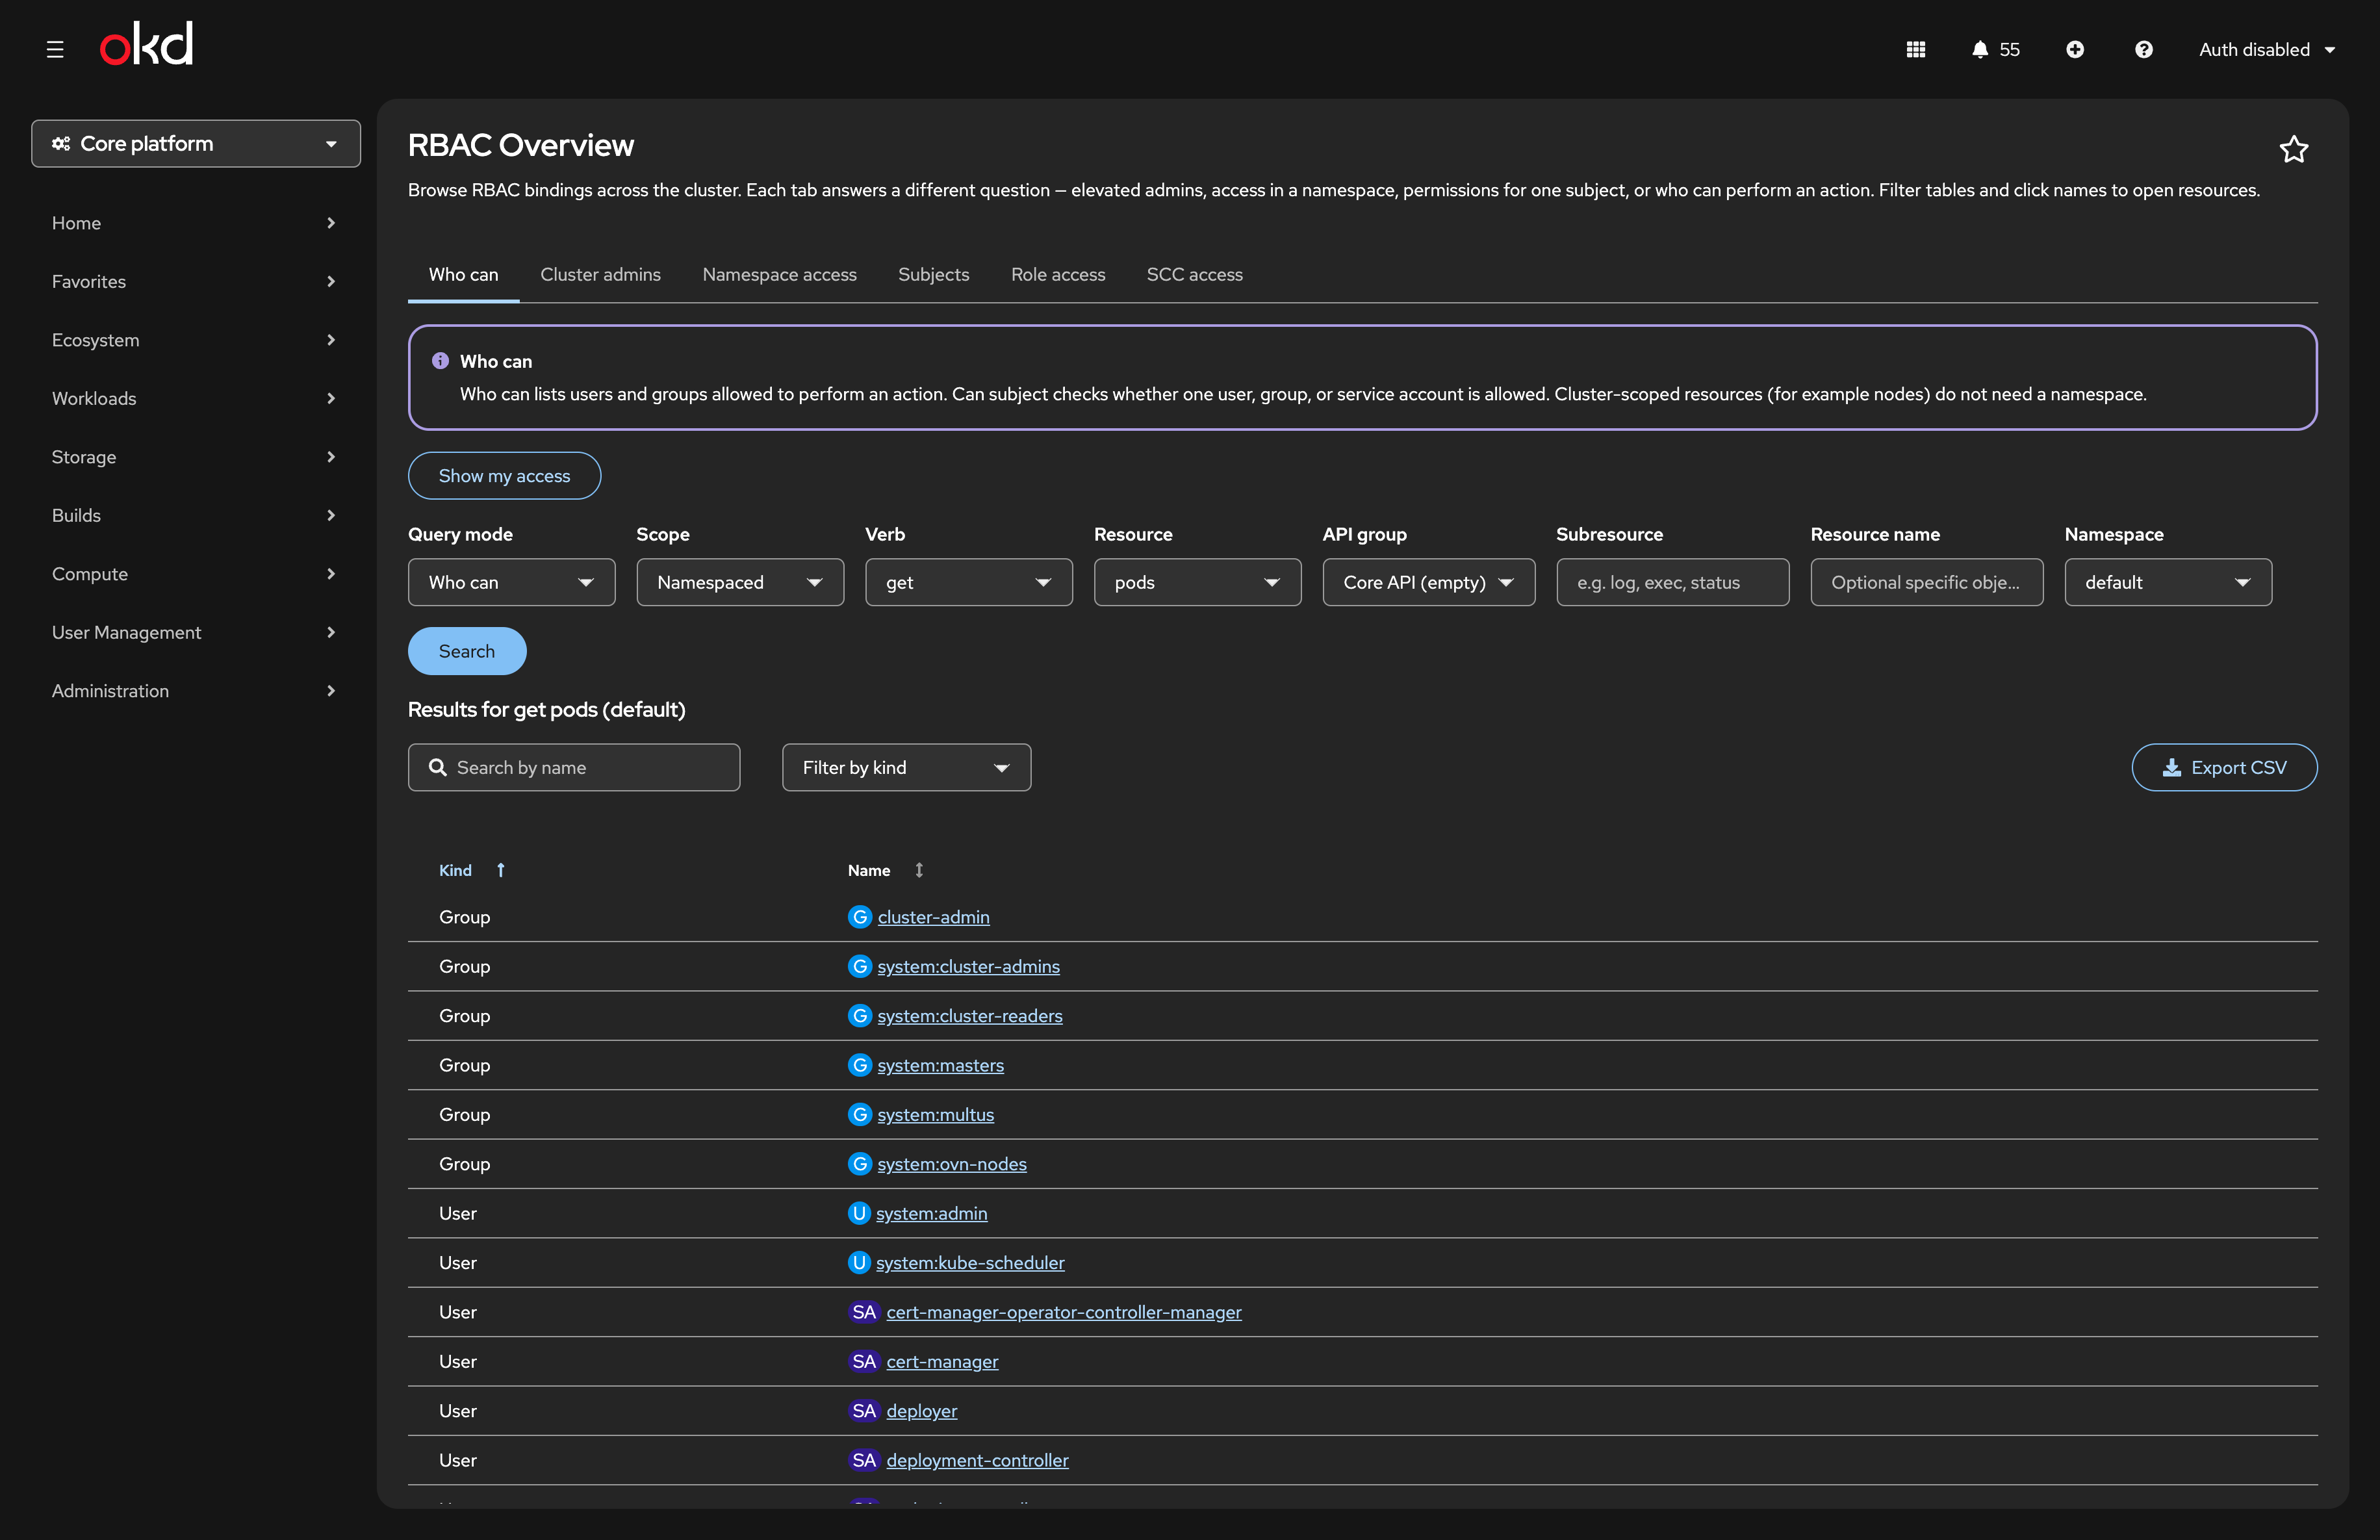Click the G badge beside system:cluster-readers
This screenshot has height=1540, width=2380.
pyautogui.click(x=860, y=1016)
